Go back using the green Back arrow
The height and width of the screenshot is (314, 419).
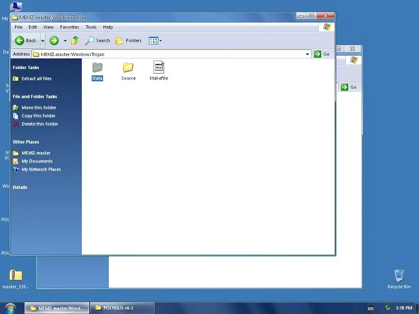(x=26, y=40)
